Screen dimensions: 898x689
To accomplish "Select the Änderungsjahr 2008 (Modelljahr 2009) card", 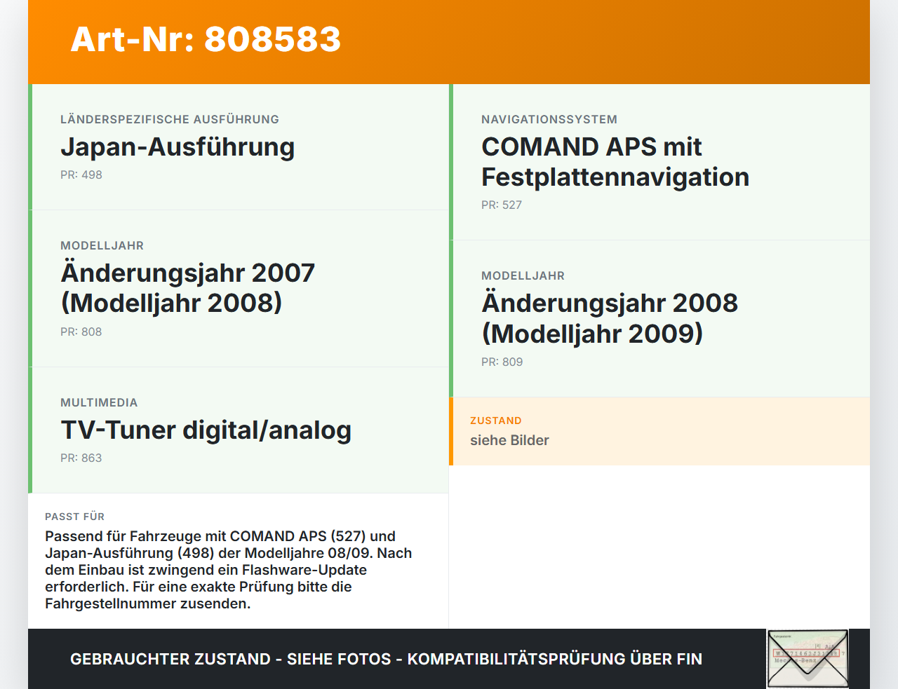I will tap(659, 319).
